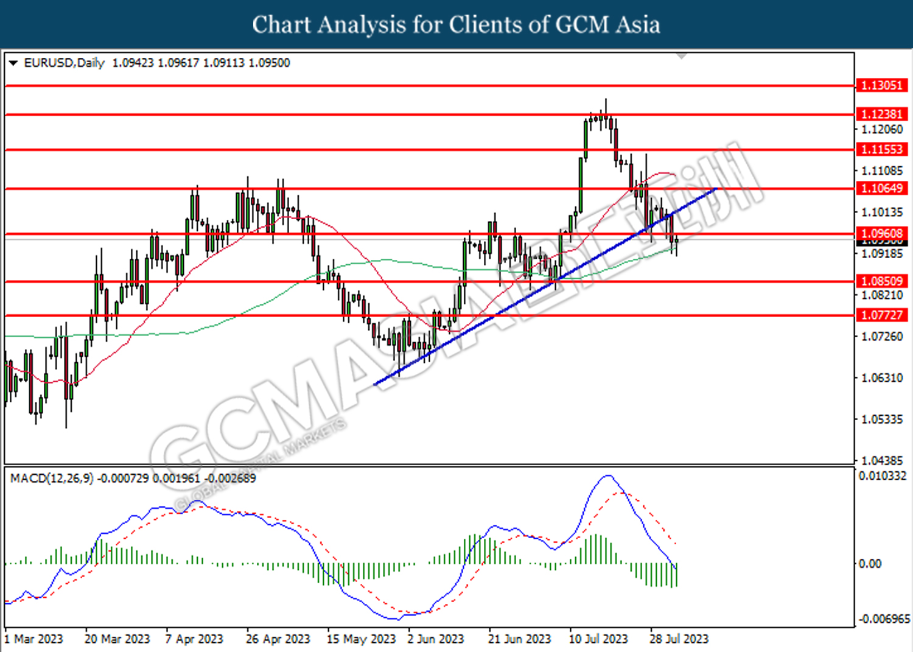913x652 pixels.
Task: Click the 1.08509 red price label
Action: (881, 281)
